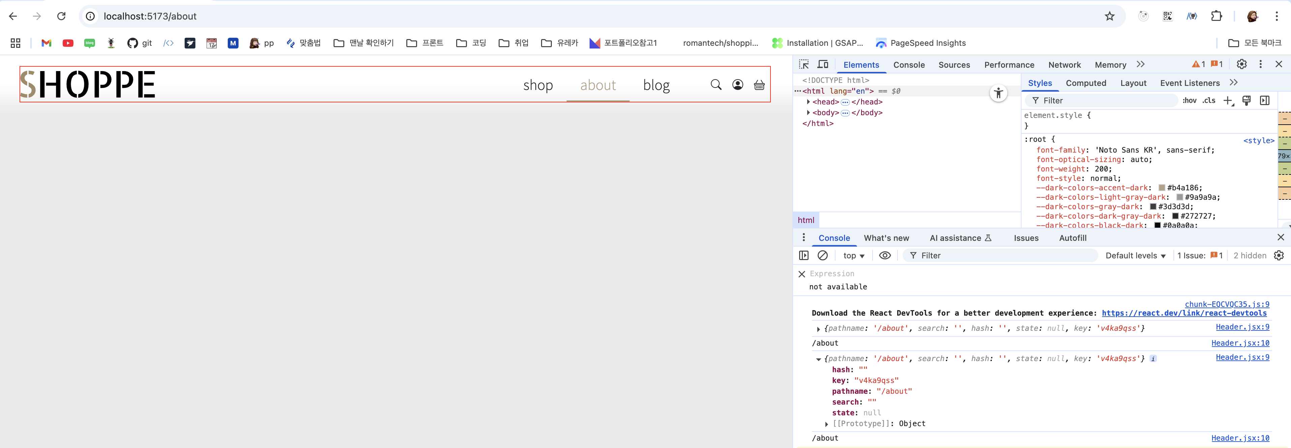Open the <style> source link for :root
Viewport: 1291px width, 448px height.
[x=1258, y=141]
